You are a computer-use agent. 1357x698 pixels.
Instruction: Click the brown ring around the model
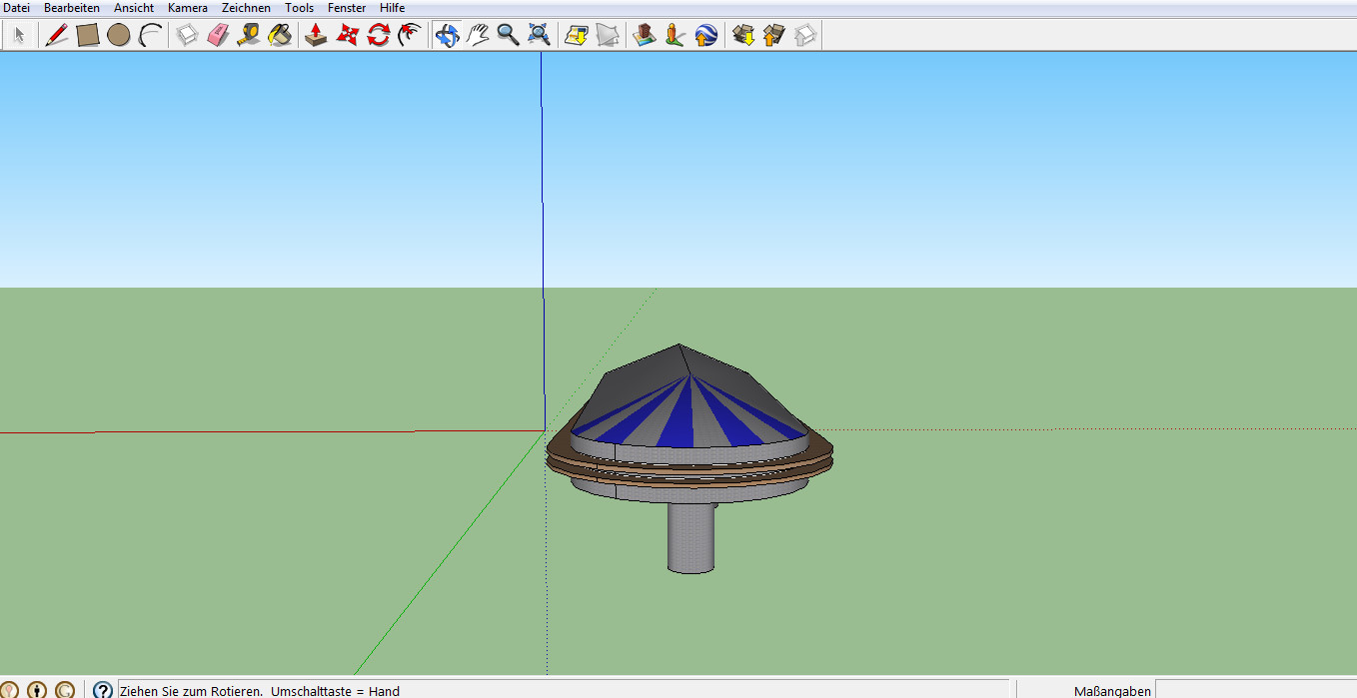(689, 459)
